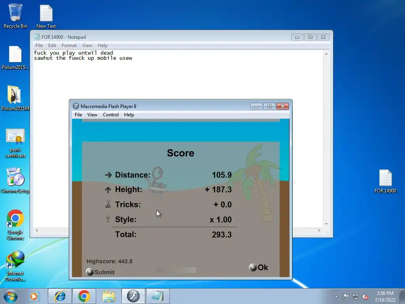This screenshot has width=405, height=304.
Task: Click the Highscore: 442.8 text
Action: pyautogui.click(x=110, y=261)
